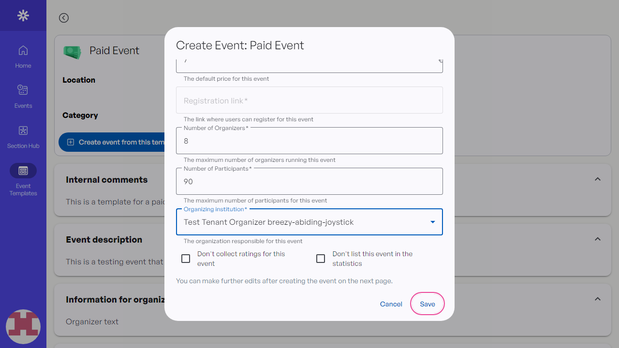
Task: Collapse the Internal comments section
Action: [x=597, y=179]
